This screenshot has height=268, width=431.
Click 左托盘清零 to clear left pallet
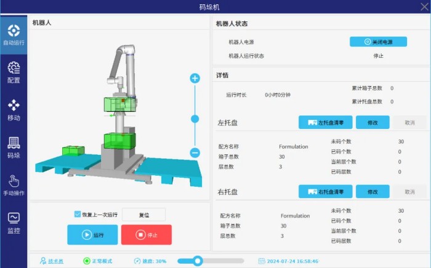[x=325, y=123]
